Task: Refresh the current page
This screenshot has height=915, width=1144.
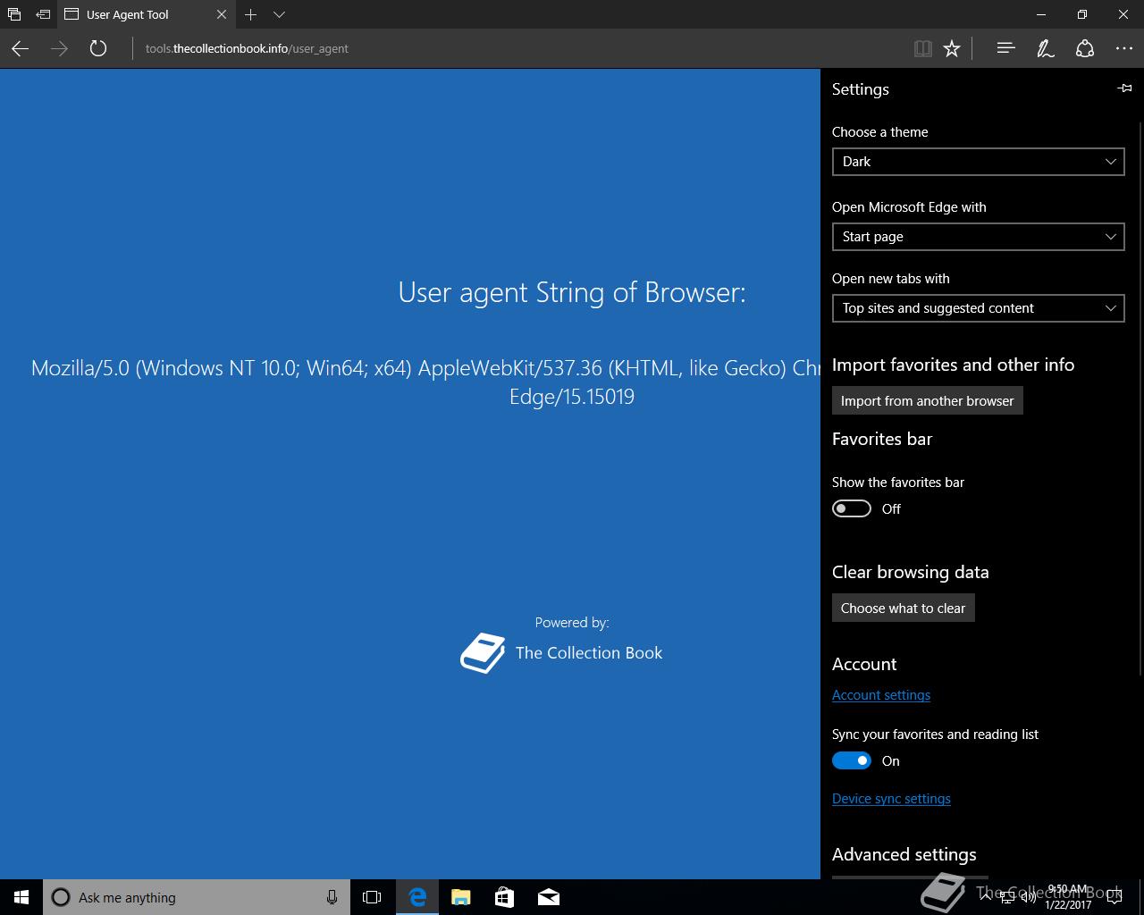Action: (x=98, y=49)
